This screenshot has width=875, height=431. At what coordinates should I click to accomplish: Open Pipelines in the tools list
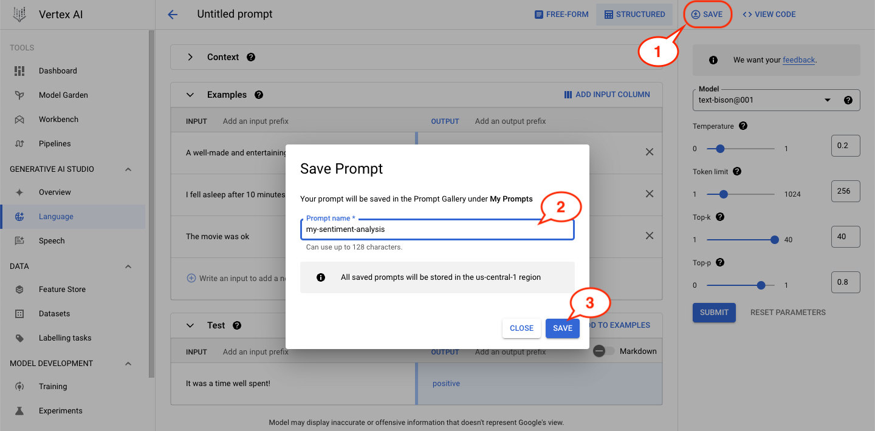(x=55, y=144)
